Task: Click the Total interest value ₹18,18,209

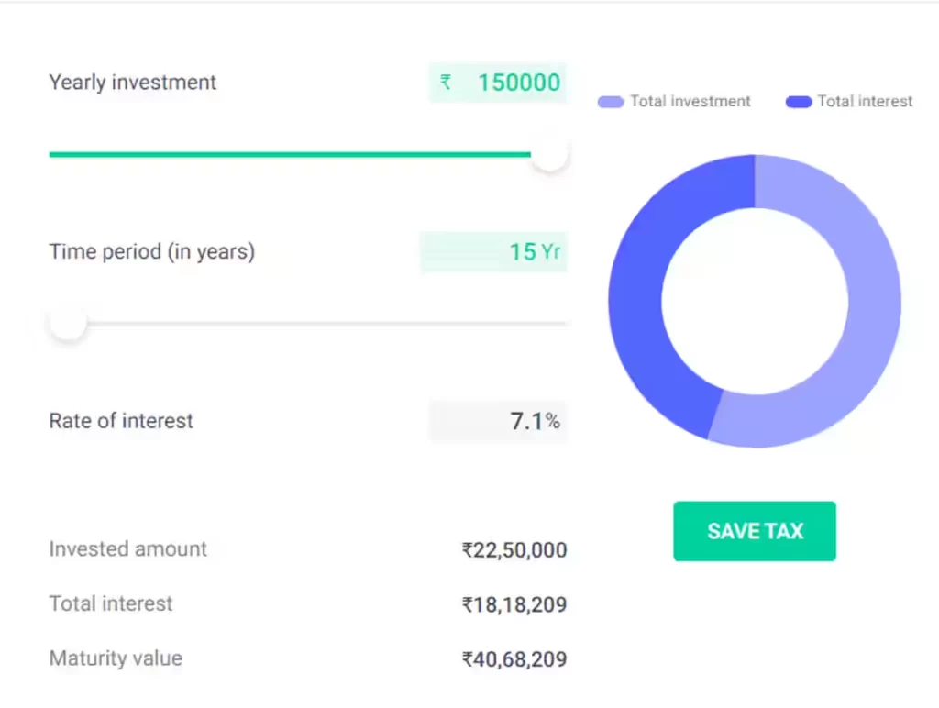Action: [514, 604]
